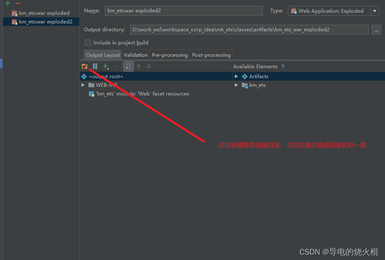Image resolution: width=385 pixels, height=260 pixels.
Task: Move element down arrow
Action: pyautogui.click(x=149, y=66)
